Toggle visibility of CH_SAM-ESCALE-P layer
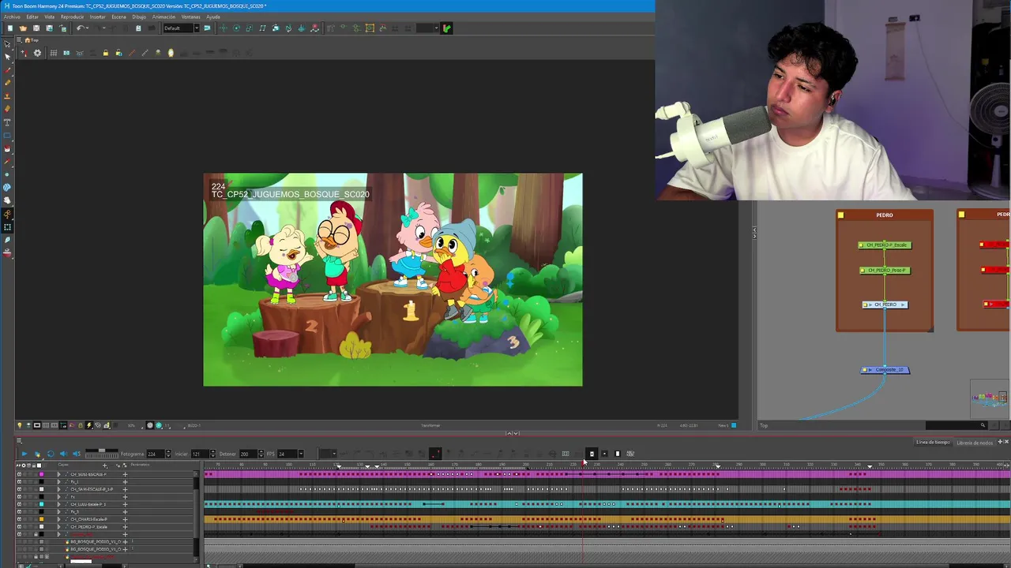Image resolution: width=1011 pixels, height=568 pixels. coord(19,489)
